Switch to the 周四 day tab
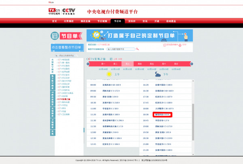 [140, 64]
